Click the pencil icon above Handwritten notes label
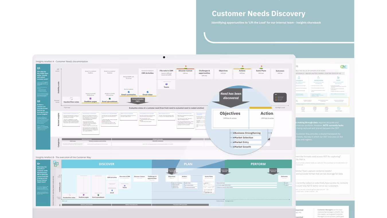This screenshot has height=218, width=387. 71,98
